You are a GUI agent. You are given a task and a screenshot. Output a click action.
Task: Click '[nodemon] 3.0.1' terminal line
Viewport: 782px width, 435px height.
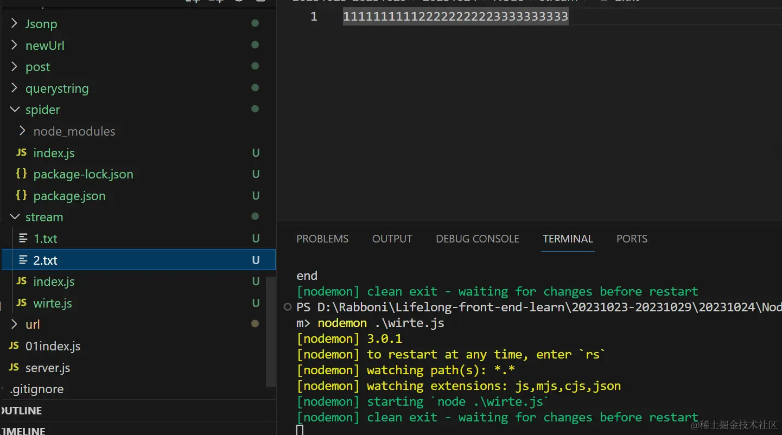(x=349, y=339)
